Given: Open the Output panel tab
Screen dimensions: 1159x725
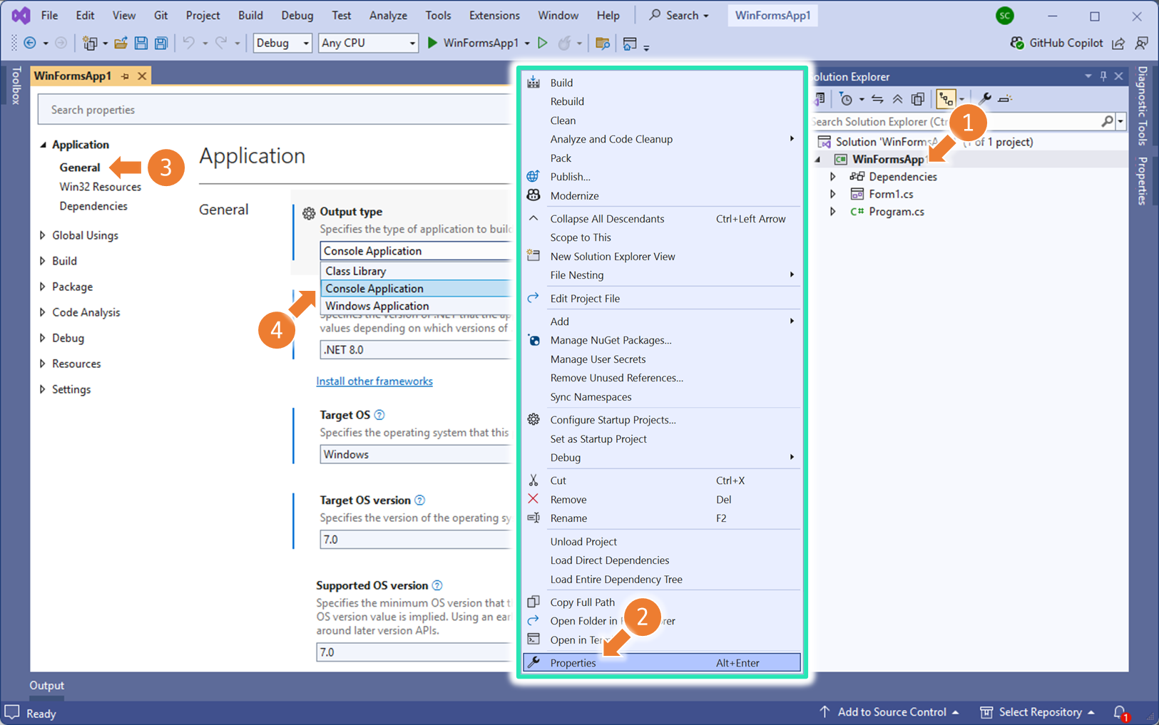Looking at the screenshot, I should tap(46, 686).
